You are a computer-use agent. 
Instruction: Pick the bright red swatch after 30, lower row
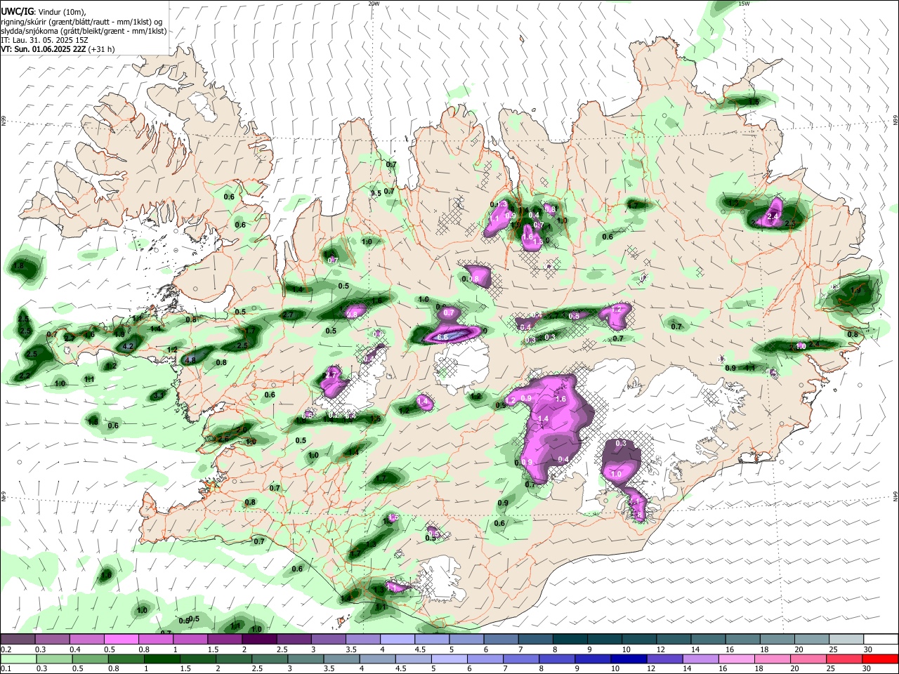[881, 659]
